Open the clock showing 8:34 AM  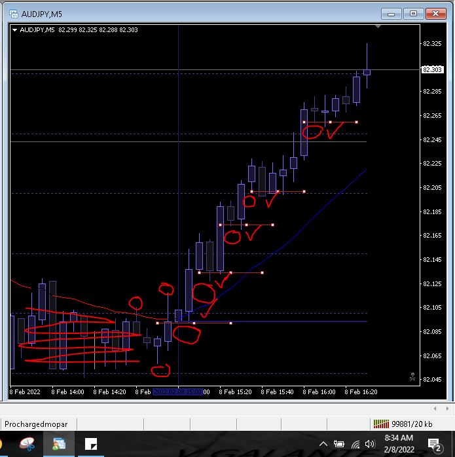tap(399, 444)
